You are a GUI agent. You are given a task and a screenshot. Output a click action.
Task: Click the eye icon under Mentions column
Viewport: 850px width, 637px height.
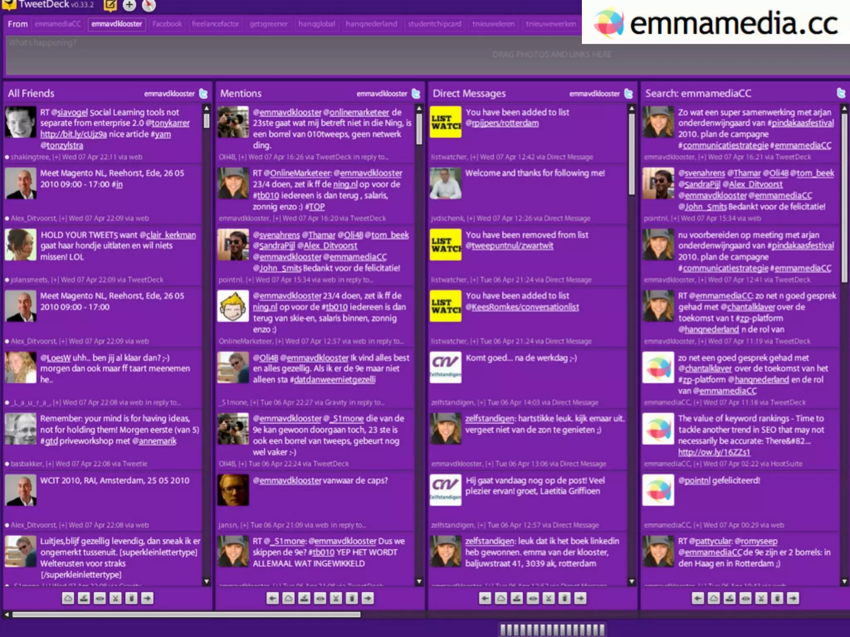(320, 598)
